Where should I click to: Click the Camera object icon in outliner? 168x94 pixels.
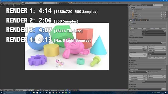pyautogui.click(x=133, y=15)
